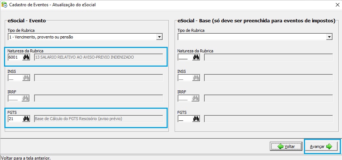The height and width of the screenshot is (160, 342).
Task: Click Natureza da Rubrica code field 6001
Action: (x=15, y=57)
